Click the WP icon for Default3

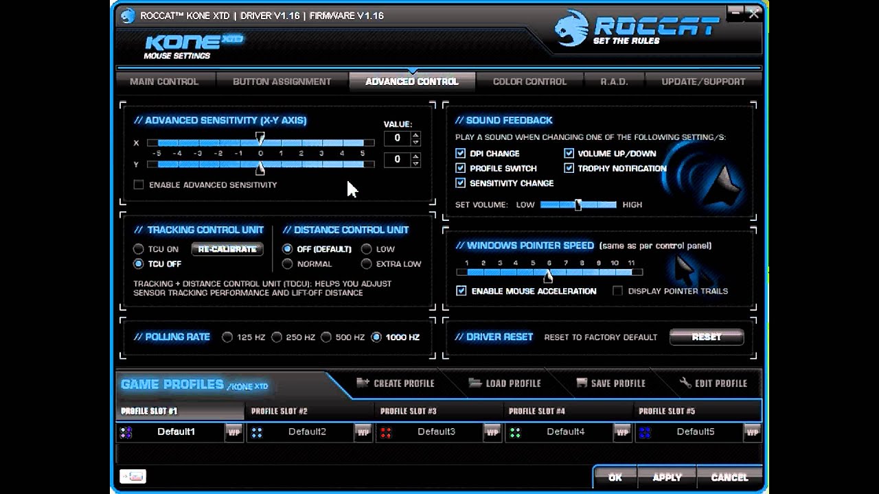tap(492, 432)
